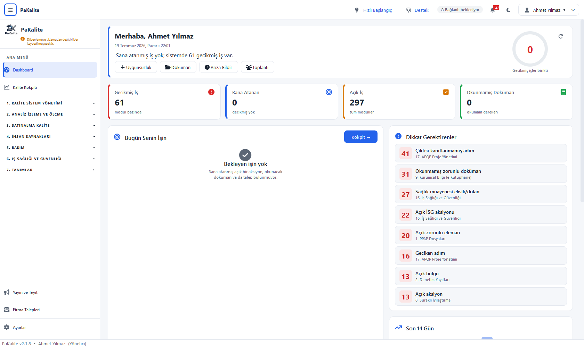Viewport: 584px width, 347px height.
Task: Click the Bağlantı bekleniyor status badge
Action: coord(460,10)
